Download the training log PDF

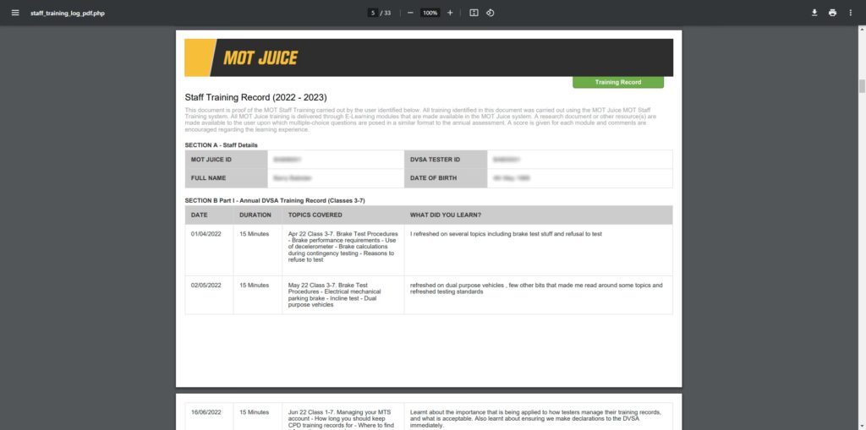pos(814,13)
